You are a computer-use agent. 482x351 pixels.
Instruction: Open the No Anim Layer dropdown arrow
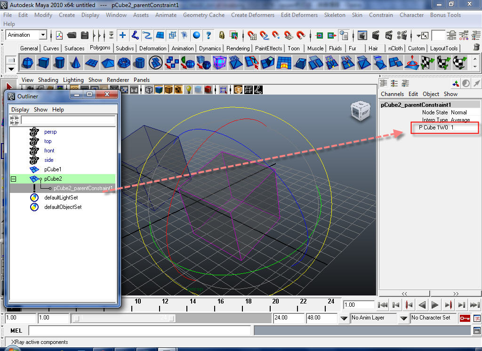pos(344,319)
